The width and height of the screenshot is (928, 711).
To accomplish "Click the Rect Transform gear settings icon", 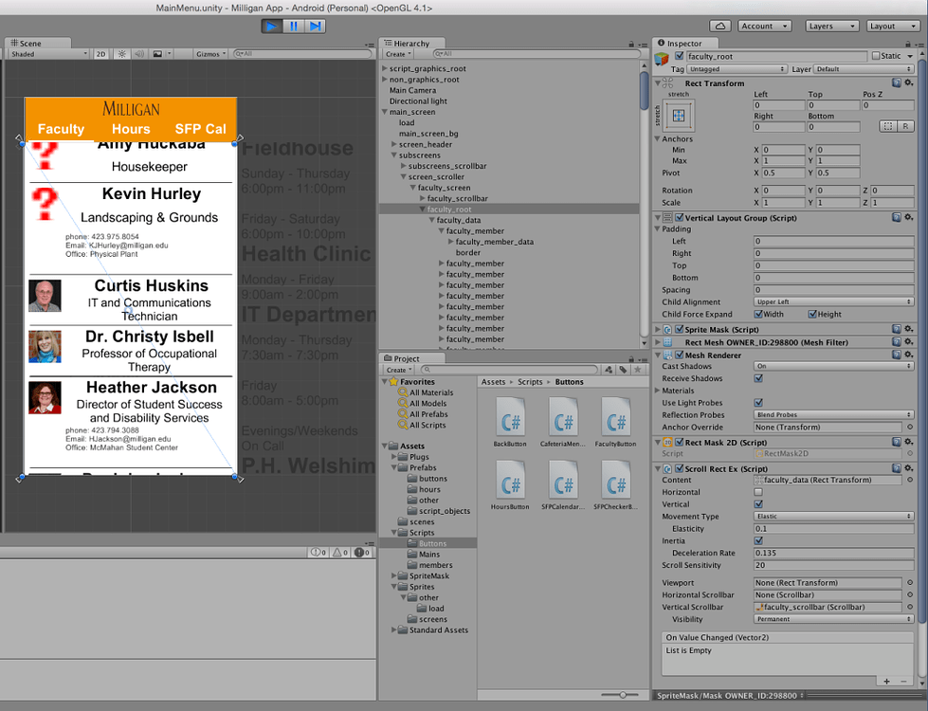I will click(908, 83).
